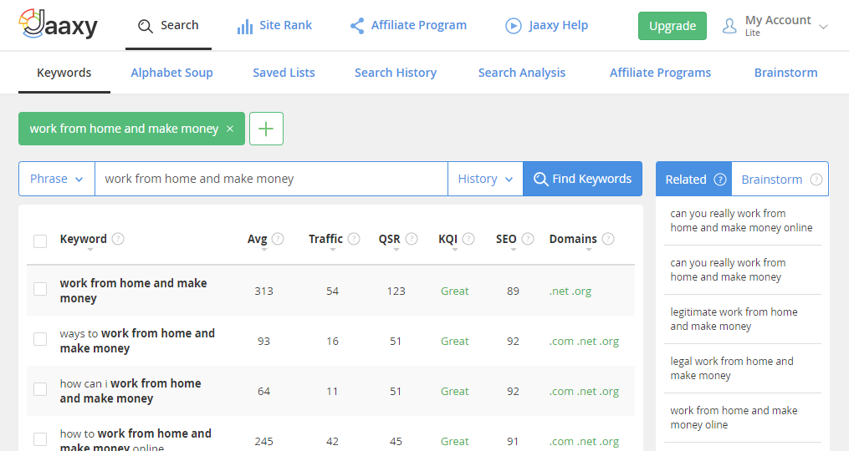Toggle the select-all checkbox in table header
This screenshot has height=451, width=849.
coord(40,241)
